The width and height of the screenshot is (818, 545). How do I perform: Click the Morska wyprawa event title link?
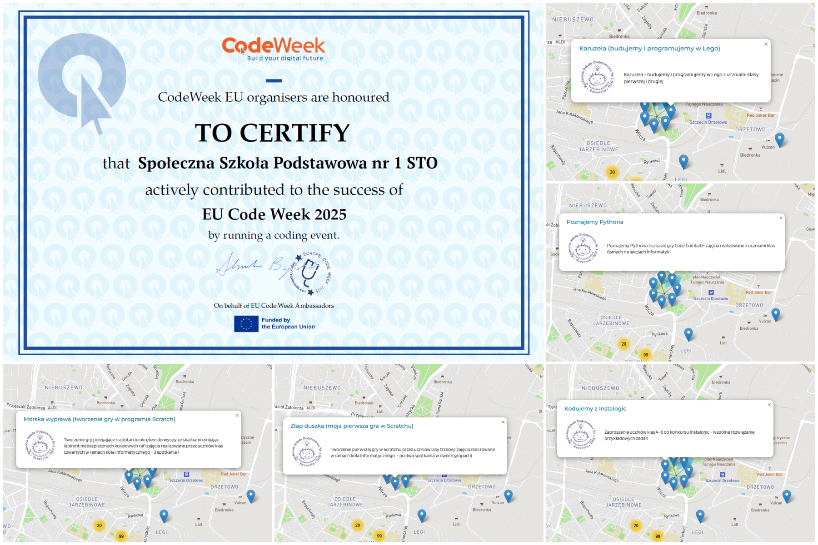99,419
